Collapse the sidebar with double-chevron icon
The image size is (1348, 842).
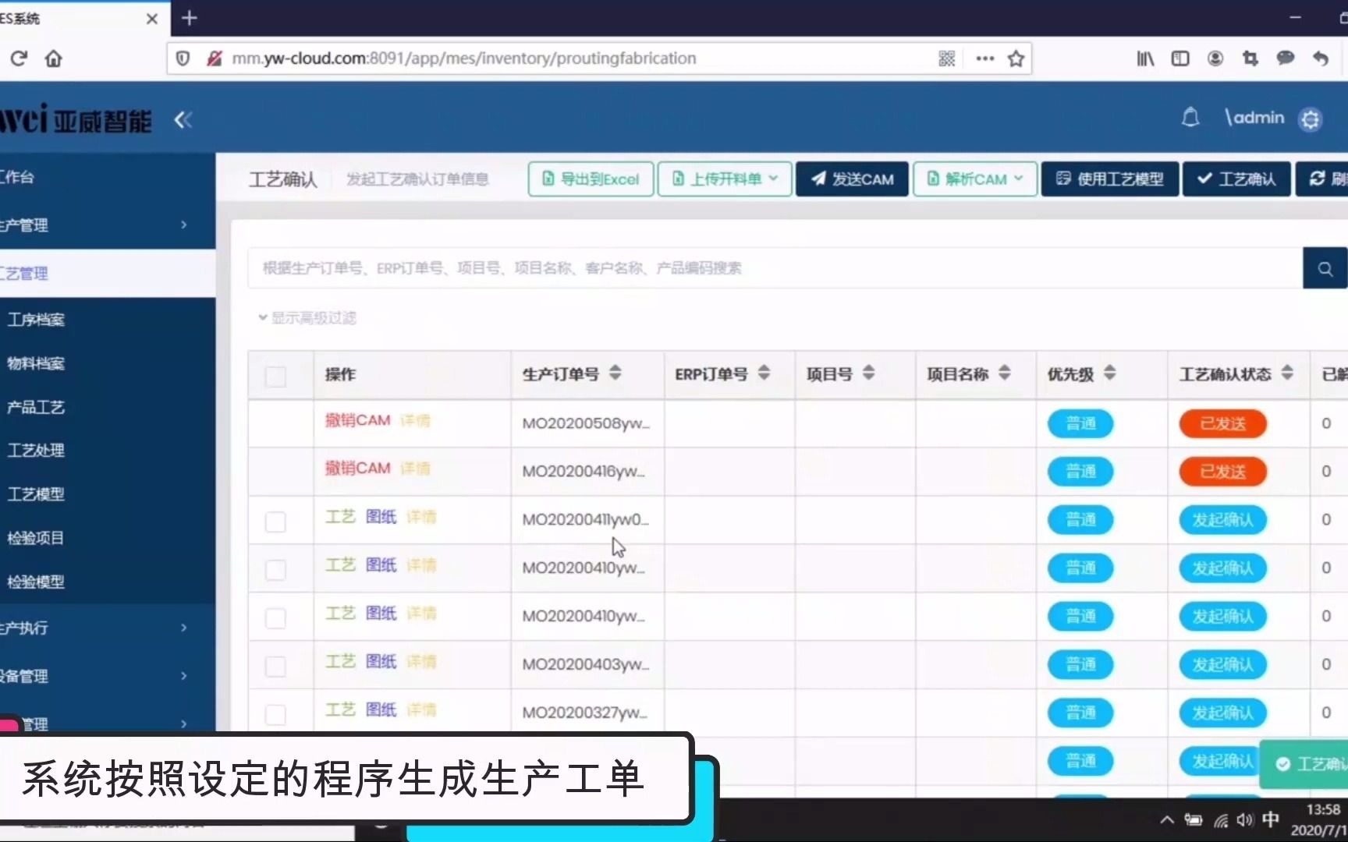click(x=183, y=120)
